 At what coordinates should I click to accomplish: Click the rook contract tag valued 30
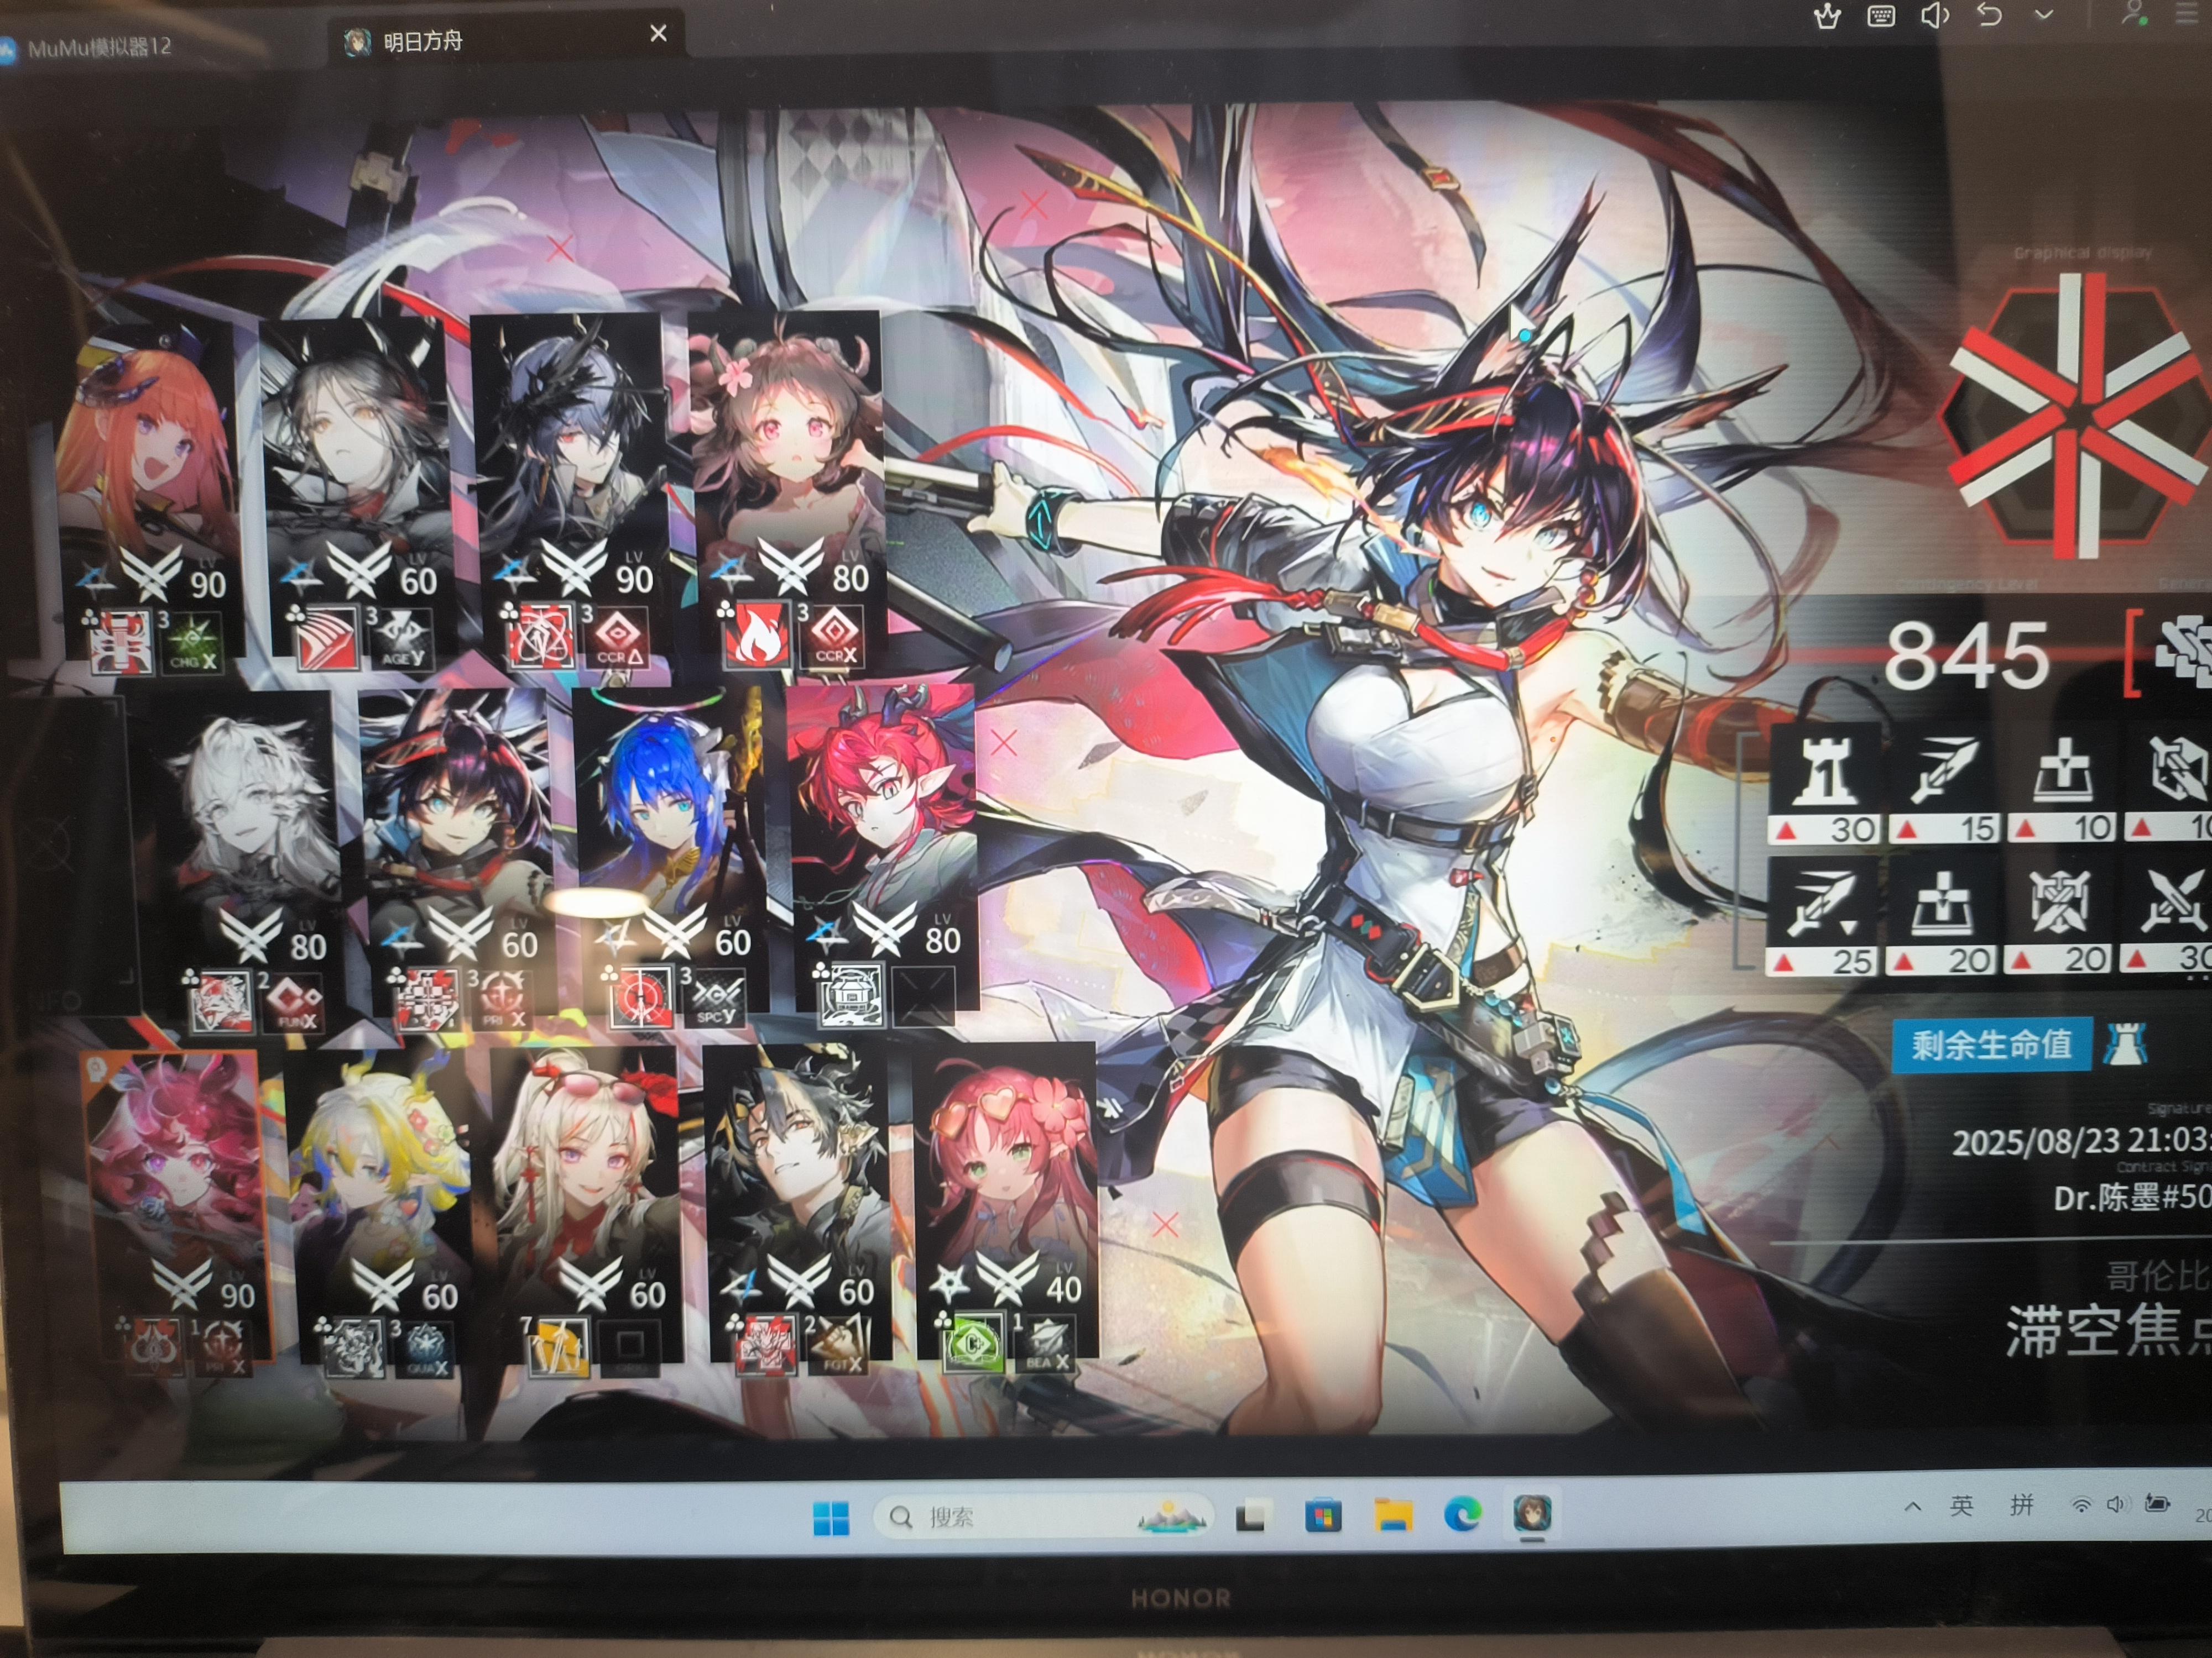[x=1826, y=785]
